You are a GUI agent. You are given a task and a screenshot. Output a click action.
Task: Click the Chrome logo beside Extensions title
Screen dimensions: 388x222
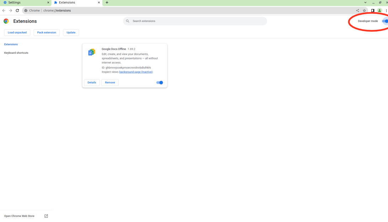tap(6, 21)
